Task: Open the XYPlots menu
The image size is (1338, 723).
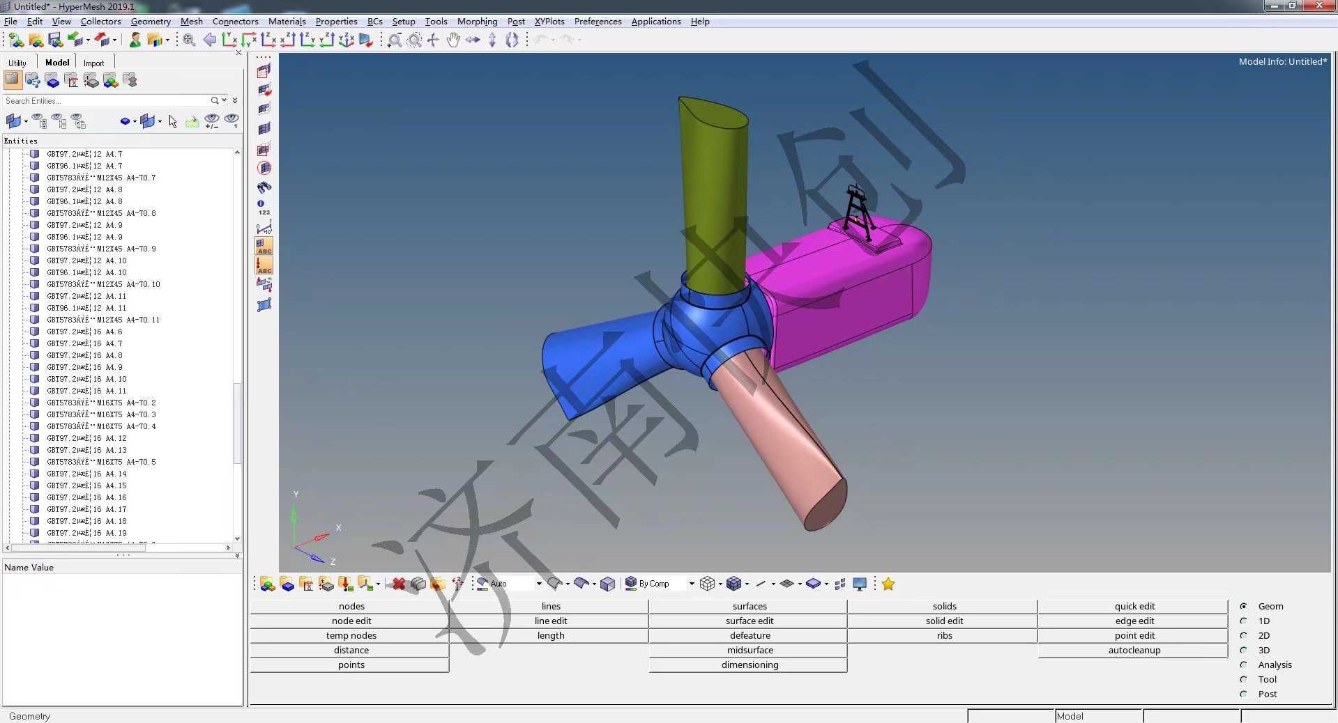Action: tap(549, 22)
